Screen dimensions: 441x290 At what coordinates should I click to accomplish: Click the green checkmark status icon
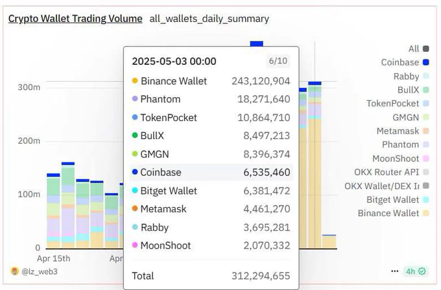(422, 271)
